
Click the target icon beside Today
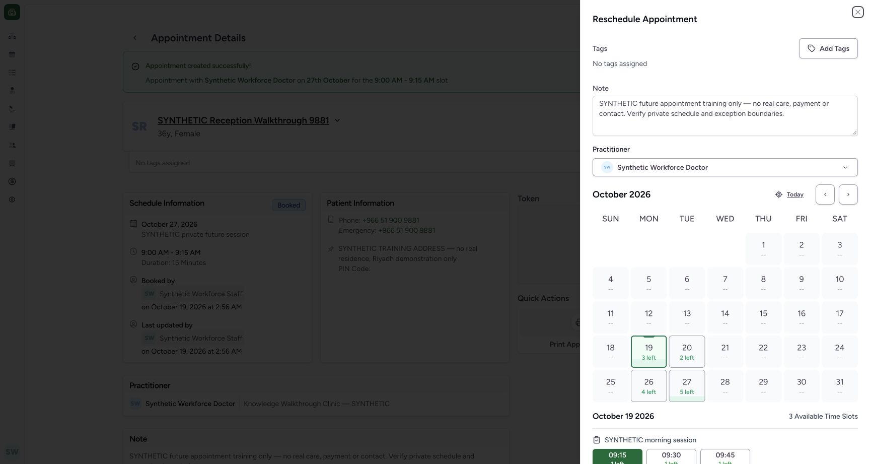[779, 194]
